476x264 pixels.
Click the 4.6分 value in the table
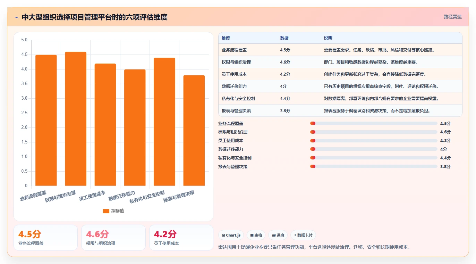(285, 62)
